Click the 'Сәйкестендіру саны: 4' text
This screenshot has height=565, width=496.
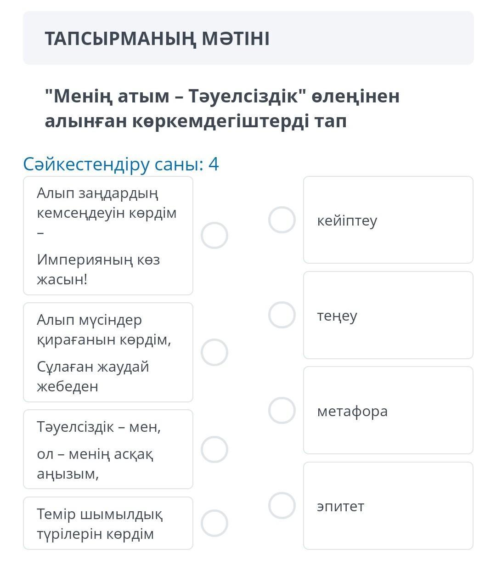[x=121, y=164]
